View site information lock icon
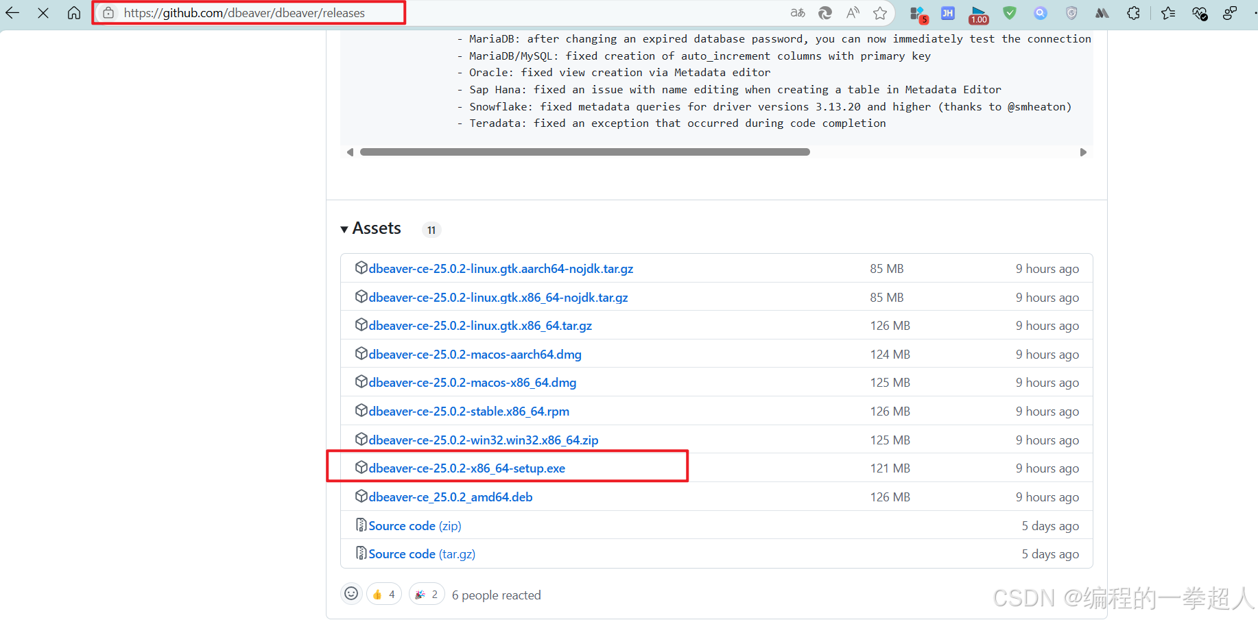Image resolution: width=1258 pixels, height=620 pixels. click(108, 13)
